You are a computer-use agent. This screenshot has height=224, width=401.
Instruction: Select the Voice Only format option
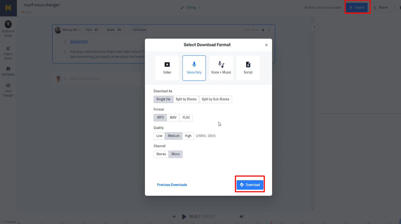[x=194, y=68]
